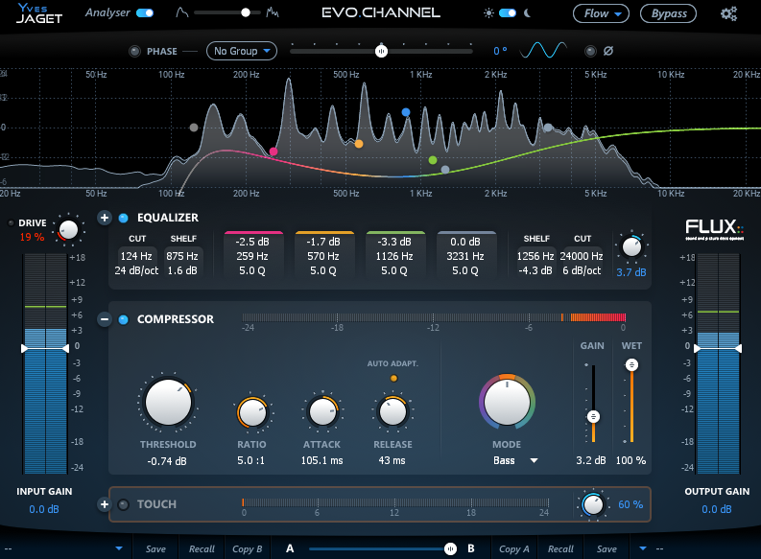Collapse Compressor with the minus icon
The height and width of the screenshot is (559, 761).
tap(105, 319)
